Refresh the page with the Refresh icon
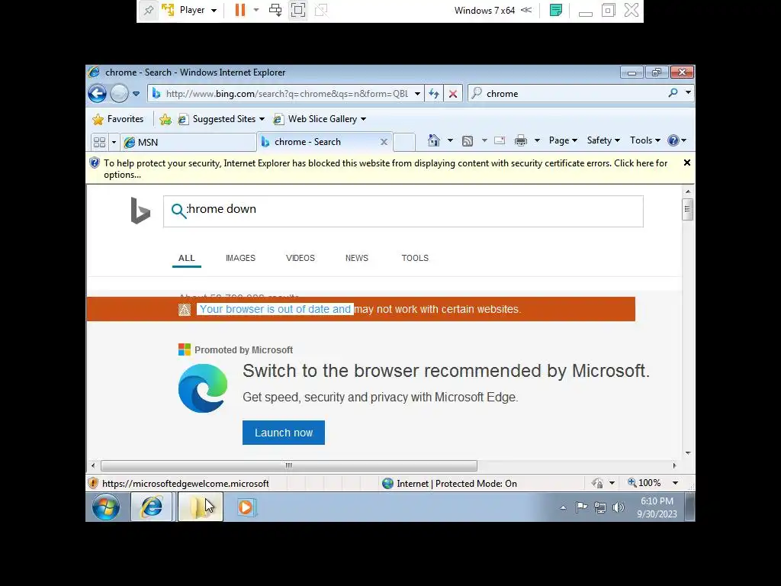The height and width of the screenshot is (586, 781). click(x=434, y=94)
